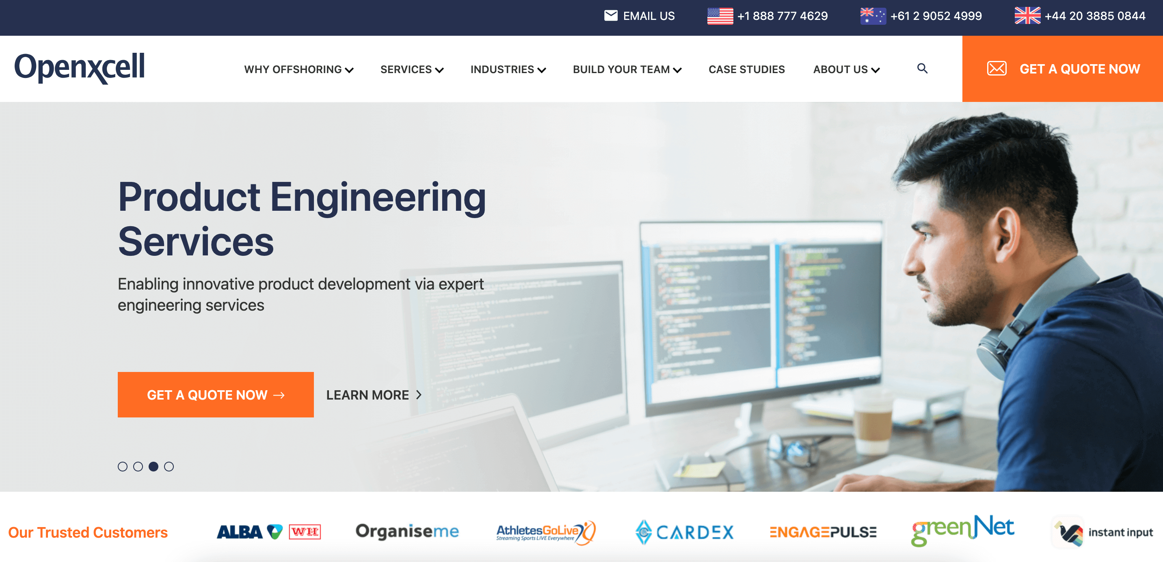Viewport: 1163px width, 562px height.
Task: Expand the Services navigation dropdown
Action: (x=411, y=68)
